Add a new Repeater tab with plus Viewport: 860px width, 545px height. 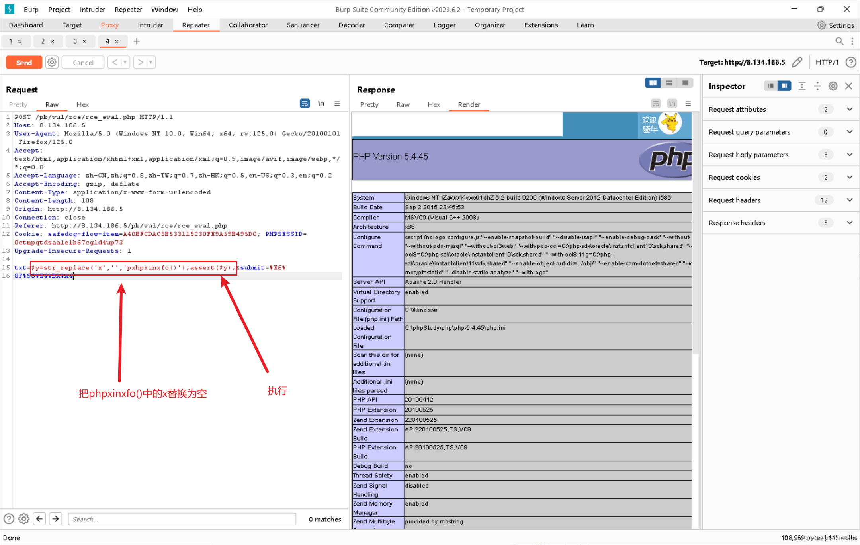coord(137,41)
